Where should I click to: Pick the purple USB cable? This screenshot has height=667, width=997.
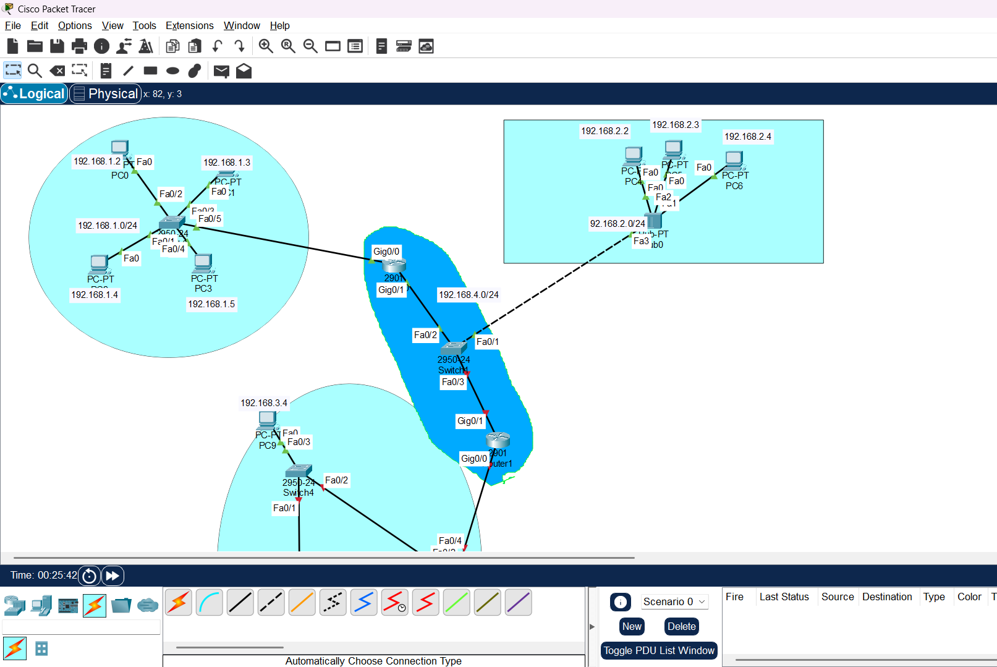point(519,602)
